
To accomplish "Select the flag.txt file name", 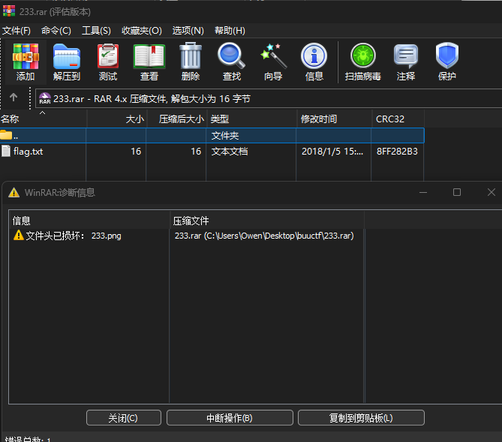I will (29, 151).
